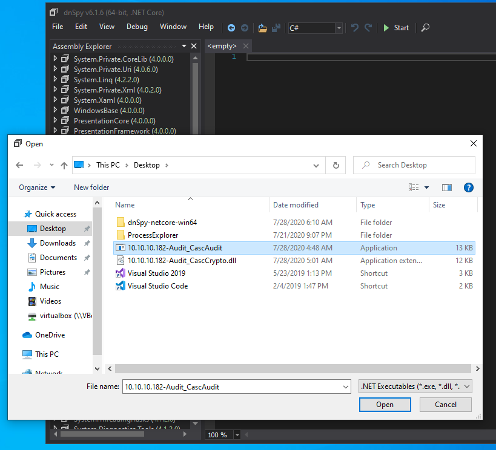The image size is (496, 450).
Task: Open the .NET Executables file type dropdown
Action: click(x=415, y=386)
